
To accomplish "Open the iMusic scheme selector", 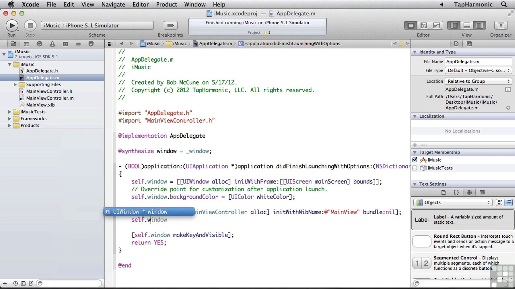I will pos(52,25).
